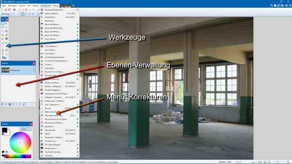The height and width of the screenshot is (164, 292).
Task: Open the Datei menu
Action: pos(4,6)
